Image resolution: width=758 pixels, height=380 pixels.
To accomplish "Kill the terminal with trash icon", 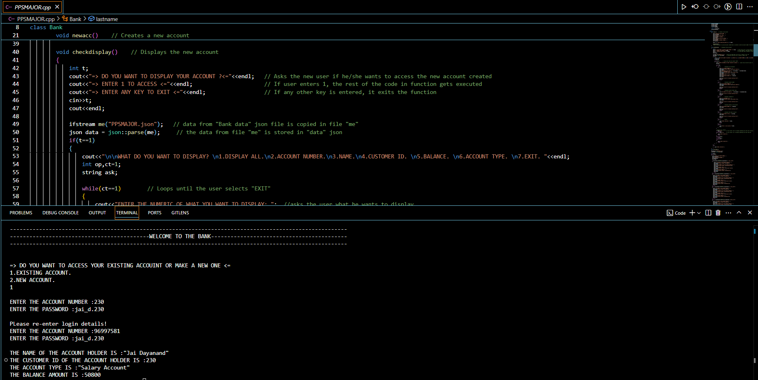I will tap(718, 213).
